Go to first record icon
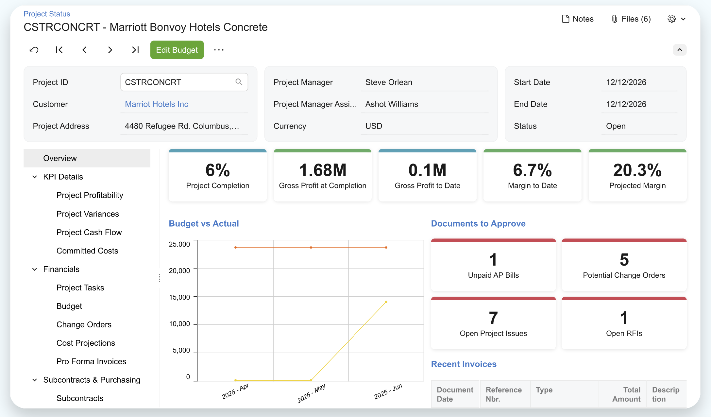Viewport: 711px width, 417px height. pos(59,50)
